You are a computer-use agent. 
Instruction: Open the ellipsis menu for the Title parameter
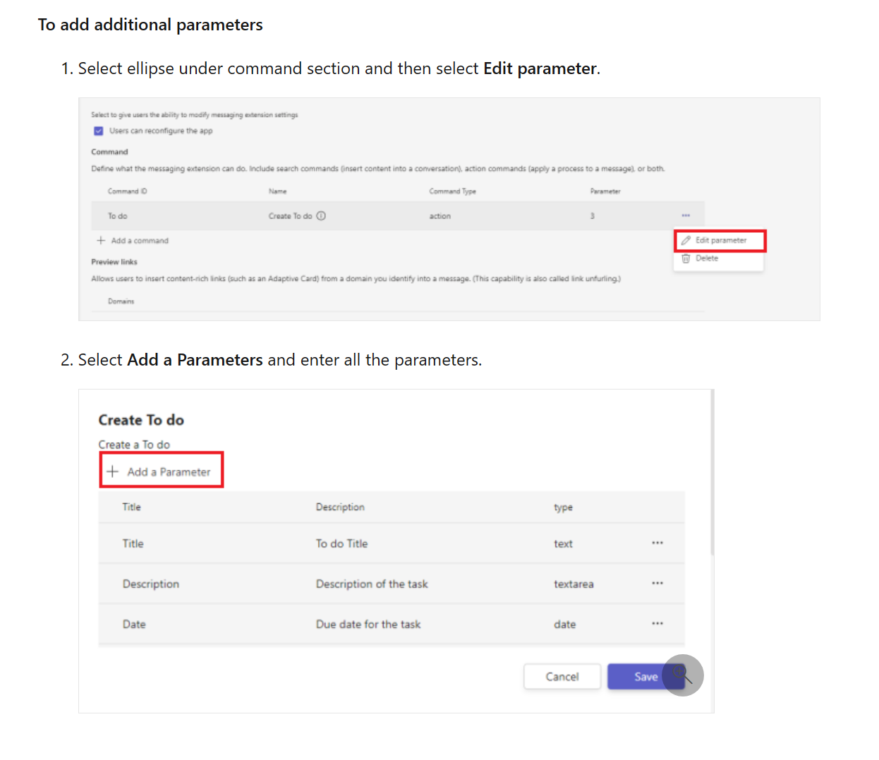657,543
